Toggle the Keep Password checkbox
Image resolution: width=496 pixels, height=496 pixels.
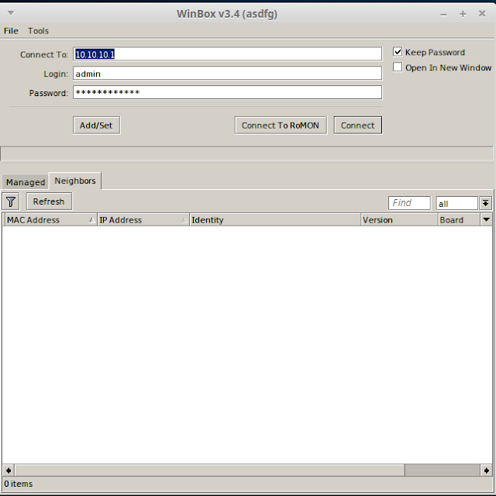(398, 52)
